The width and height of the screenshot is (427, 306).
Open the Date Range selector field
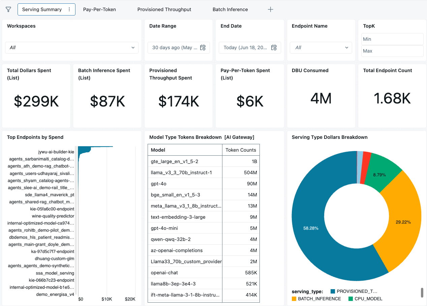pos(179,48)
